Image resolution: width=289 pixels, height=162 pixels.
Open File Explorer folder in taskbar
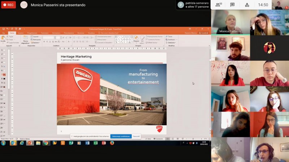(38, 143)
